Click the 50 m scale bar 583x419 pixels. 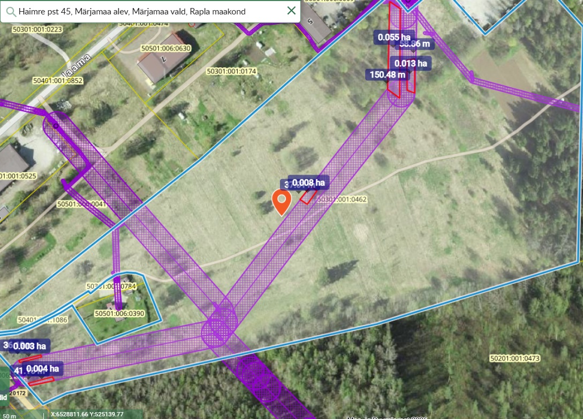[9, 415]
